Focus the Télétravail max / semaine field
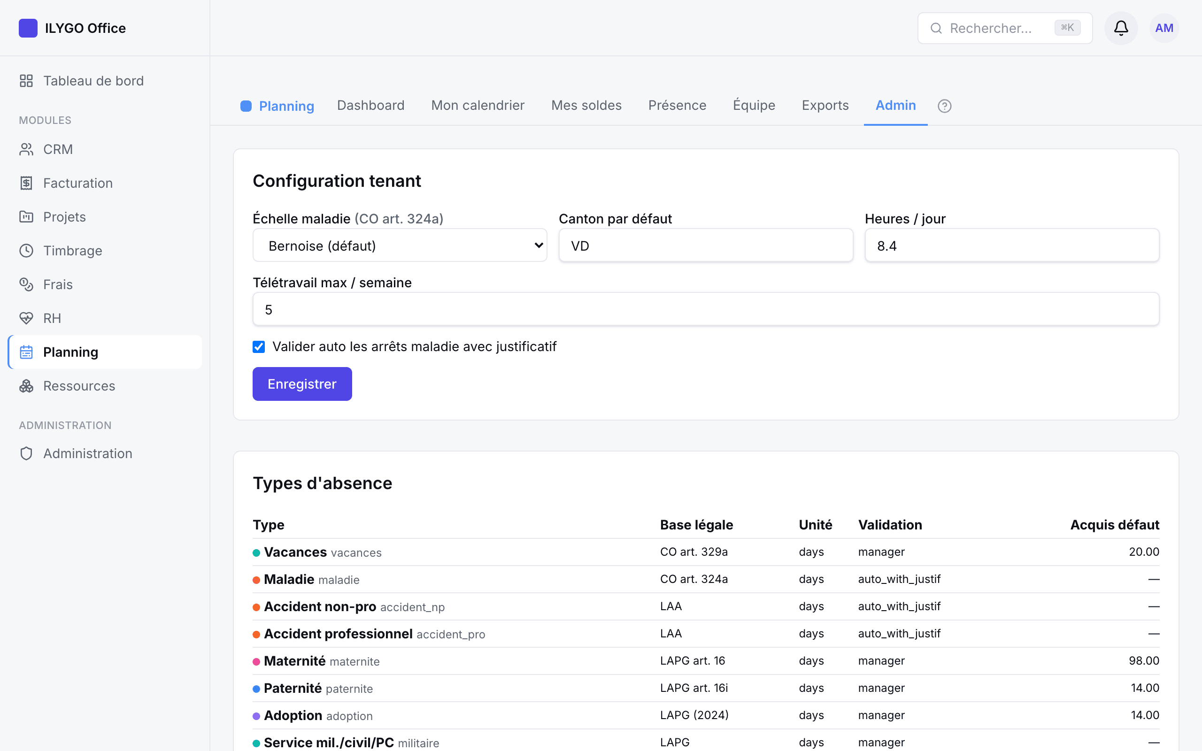1202x751 pixels. [x=706, y=309]
